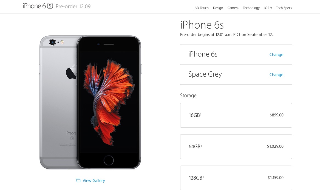Change the iPhone 6s model selection
The width and height of the screenshot is (320, 190).
click(276, 55)
